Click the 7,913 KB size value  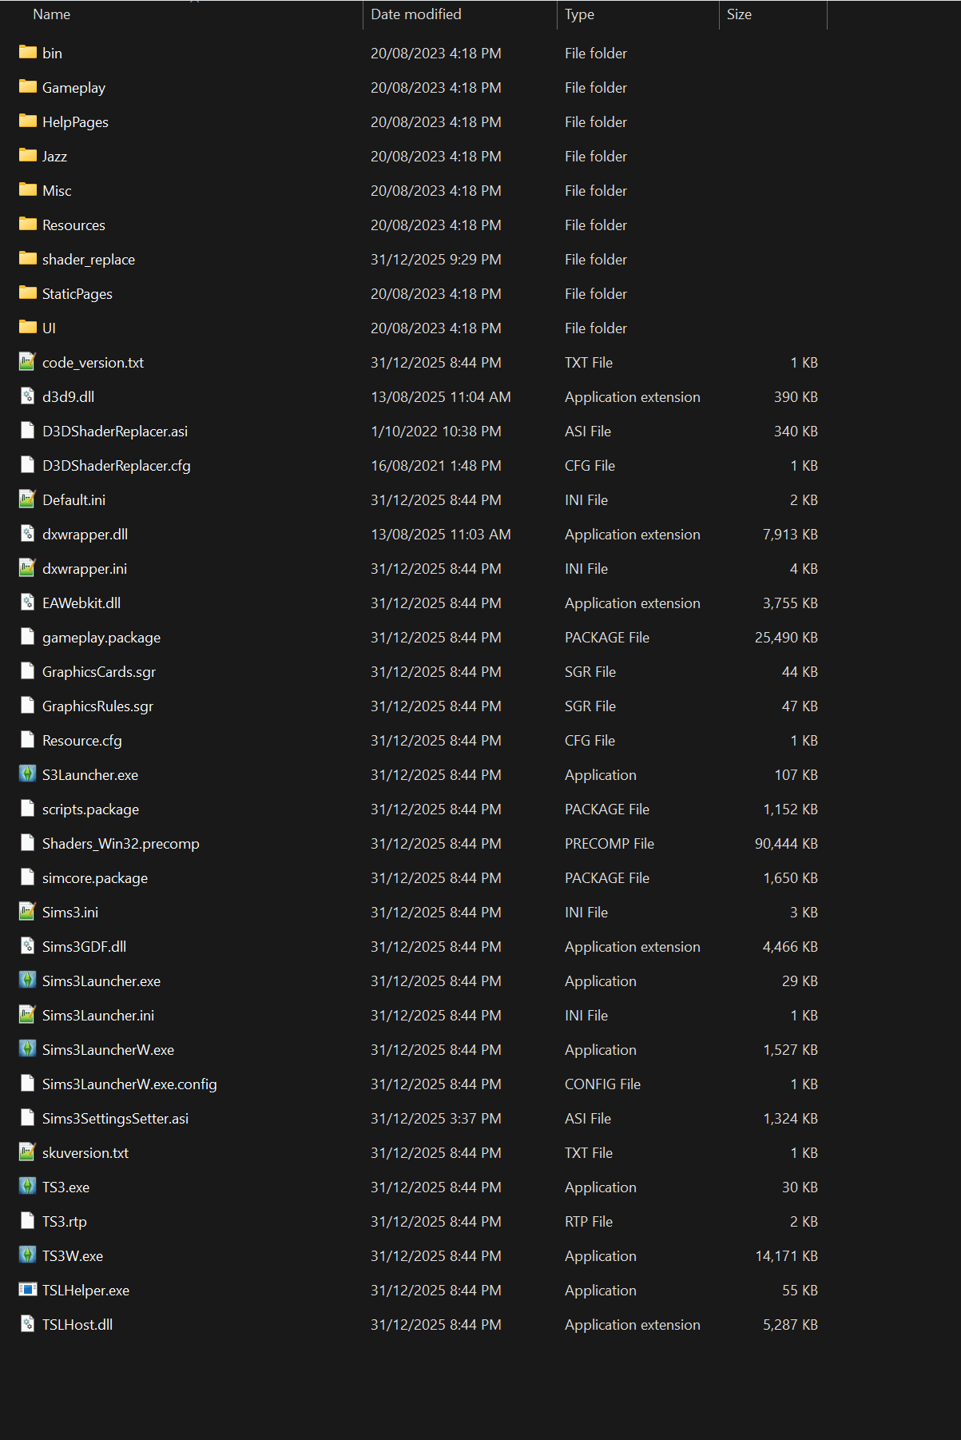point(790,535)
